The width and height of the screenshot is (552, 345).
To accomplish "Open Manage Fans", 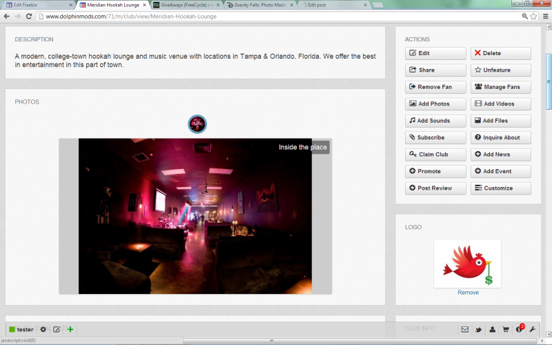I will pos(501,87).
